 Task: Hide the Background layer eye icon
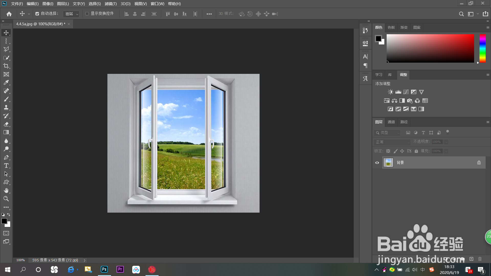click(x=377, y=163)
